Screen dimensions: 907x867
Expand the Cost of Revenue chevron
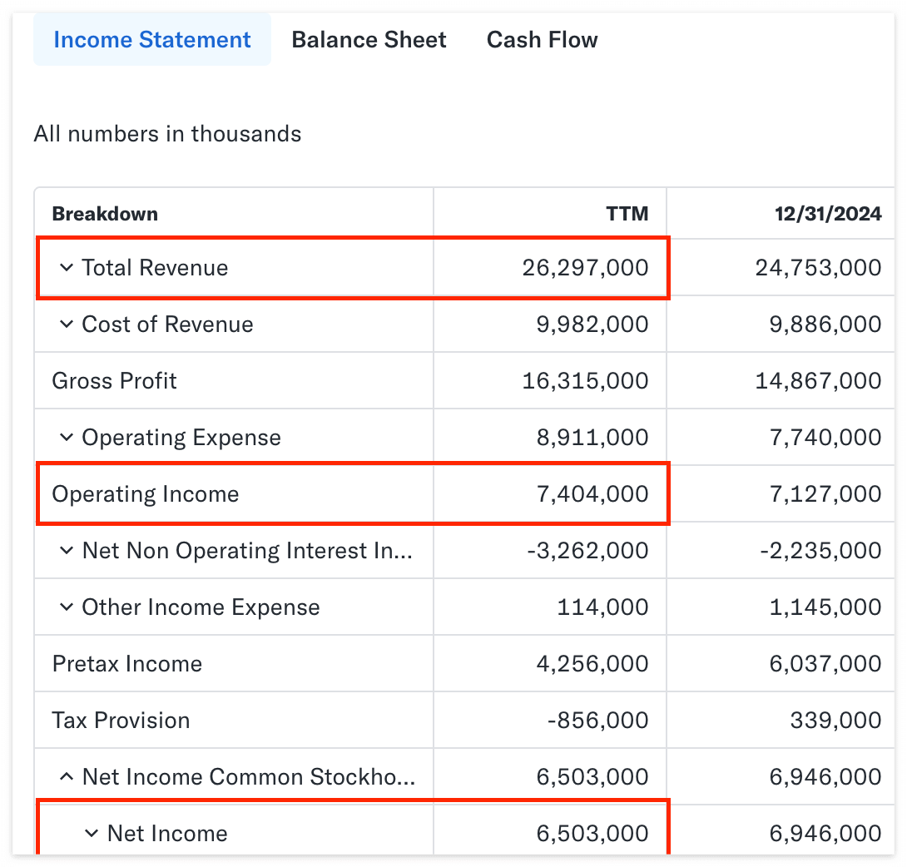(67, 325)
